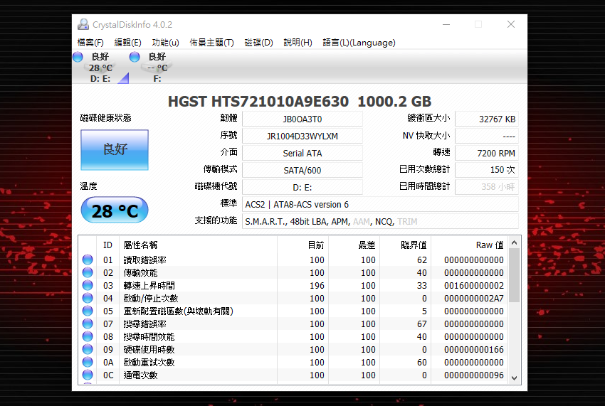Image resolution: width=605 pixels, height=406 pixels.
Task: Click the Raw 值 column header
Action: (469, 245)
